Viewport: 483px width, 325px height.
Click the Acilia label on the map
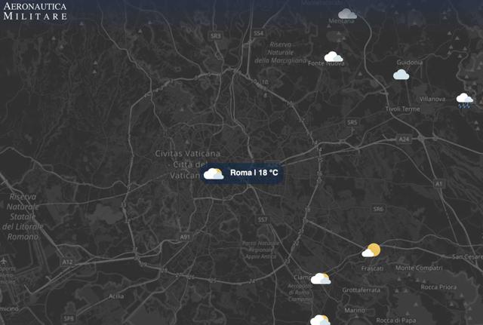point(116,296)
